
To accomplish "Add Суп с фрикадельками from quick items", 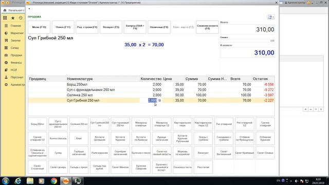I will 58,124.
